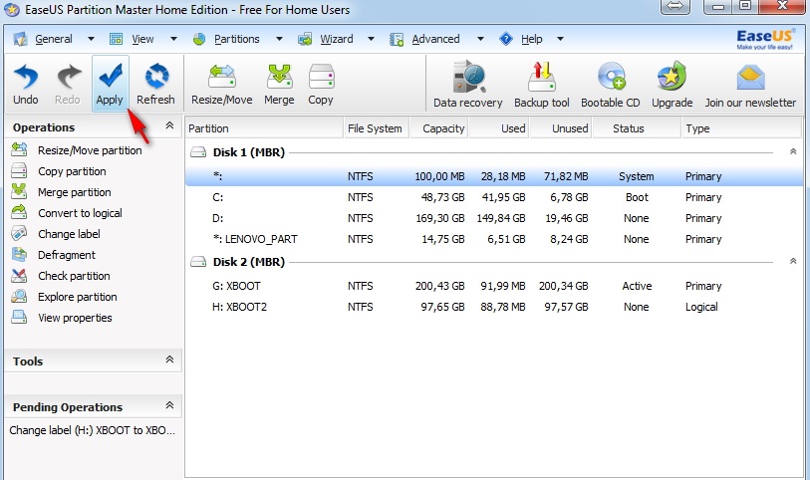Open the Data recovery tool
This screenshot has width=810, height=480.
point(468,85)
